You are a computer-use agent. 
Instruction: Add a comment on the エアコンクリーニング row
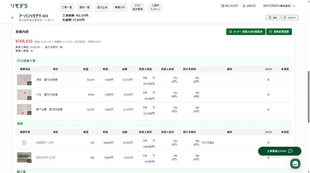[x=268, y=158]
